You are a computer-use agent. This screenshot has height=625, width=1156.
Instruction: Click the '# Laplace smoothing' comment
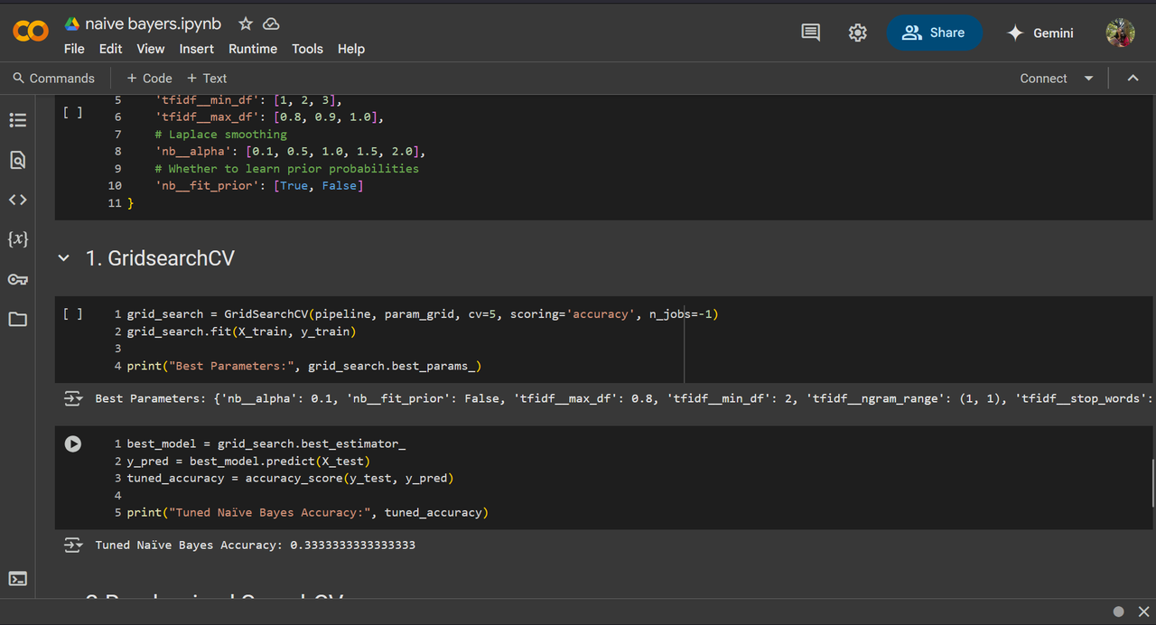click(220, 135)
